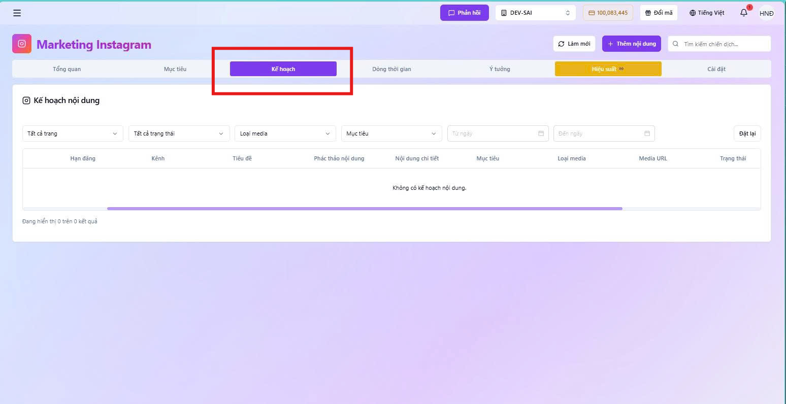Open the Mục tiêu filter dropdown
786x404 pixels.
391,133
